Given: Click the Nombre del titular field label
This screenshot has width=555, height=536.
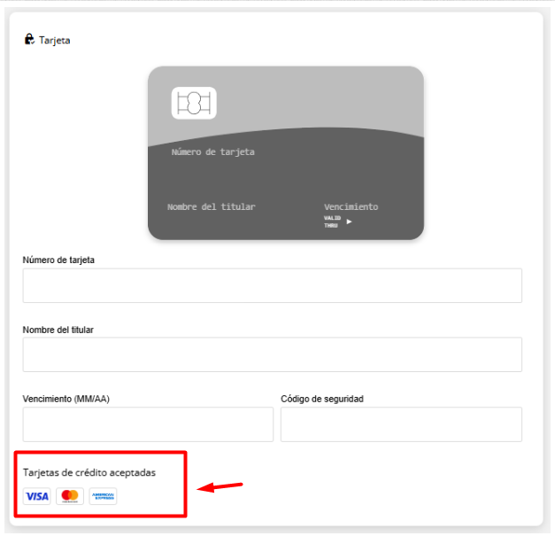Looking at the screenshot, I should [58, 330].
